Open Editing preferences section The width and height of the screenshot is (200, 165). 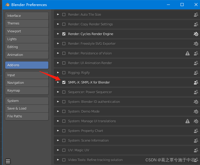[x=27, y=47]
